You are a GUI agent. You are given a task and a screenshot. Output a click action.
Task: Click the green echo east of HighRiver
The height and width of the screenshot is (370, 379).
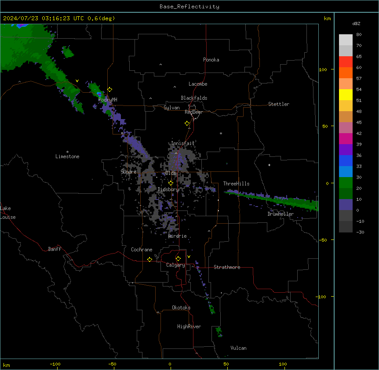219,332
